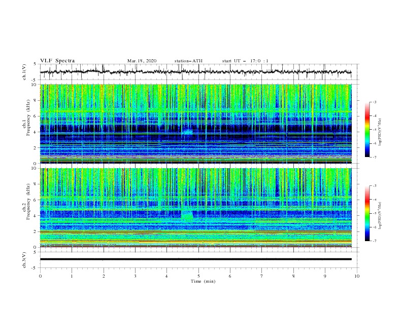Click the ch.1 "Frequency (kHz)" axis label

[x=28, y=117]
